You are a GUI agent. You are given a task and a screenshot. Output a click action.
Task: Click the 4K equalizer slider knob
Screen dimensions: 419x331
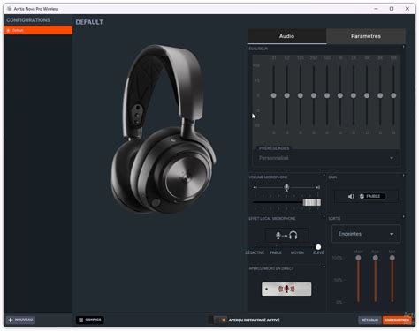(x=367, y=95)
